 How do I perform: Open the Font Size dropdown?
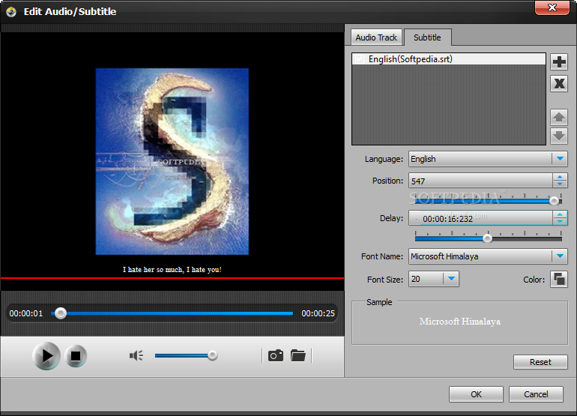pos(451,279)
